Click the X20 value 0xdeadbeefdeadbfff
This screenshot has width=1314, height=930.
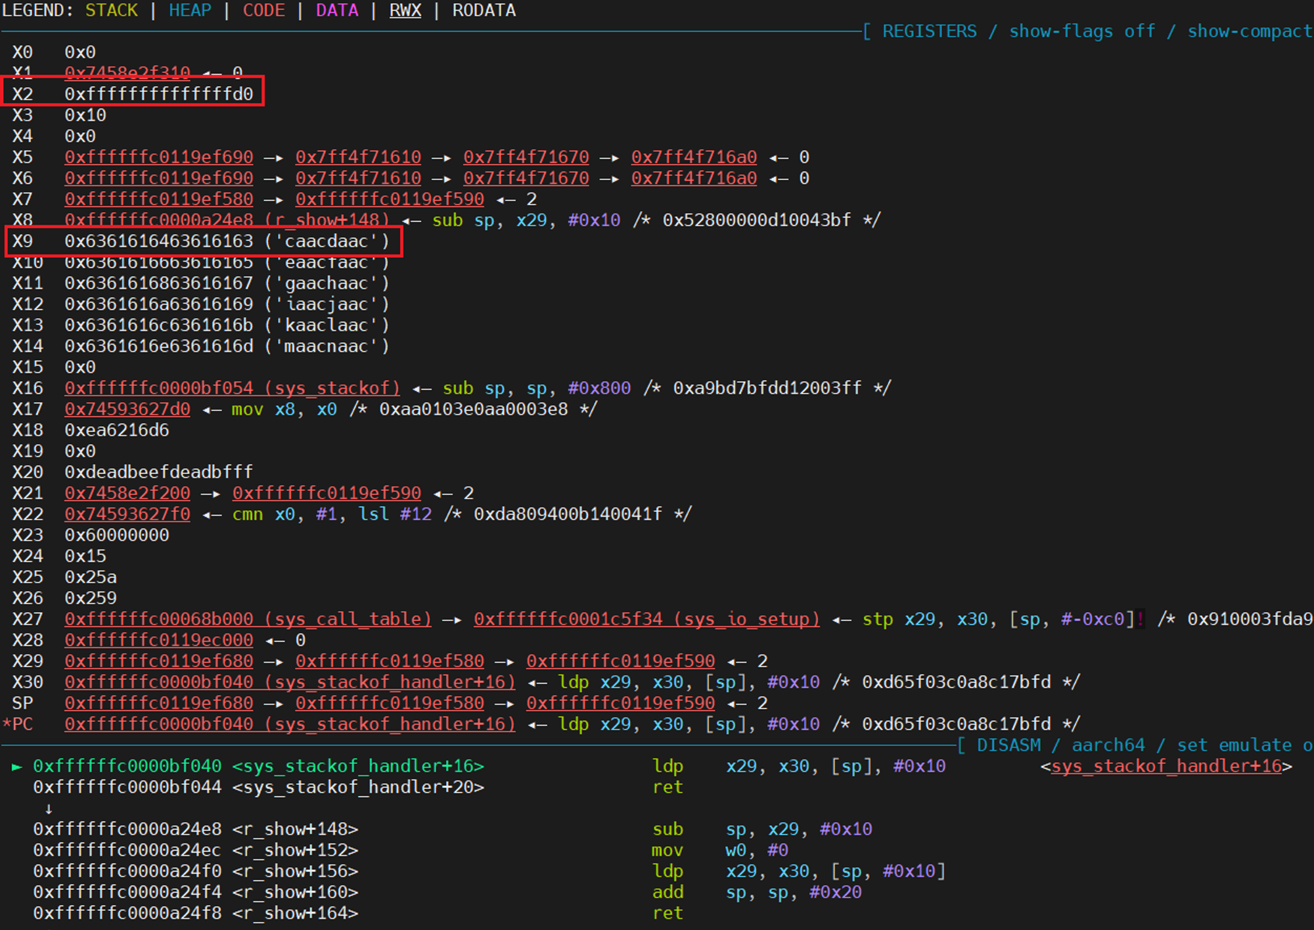tap(158, 473)
